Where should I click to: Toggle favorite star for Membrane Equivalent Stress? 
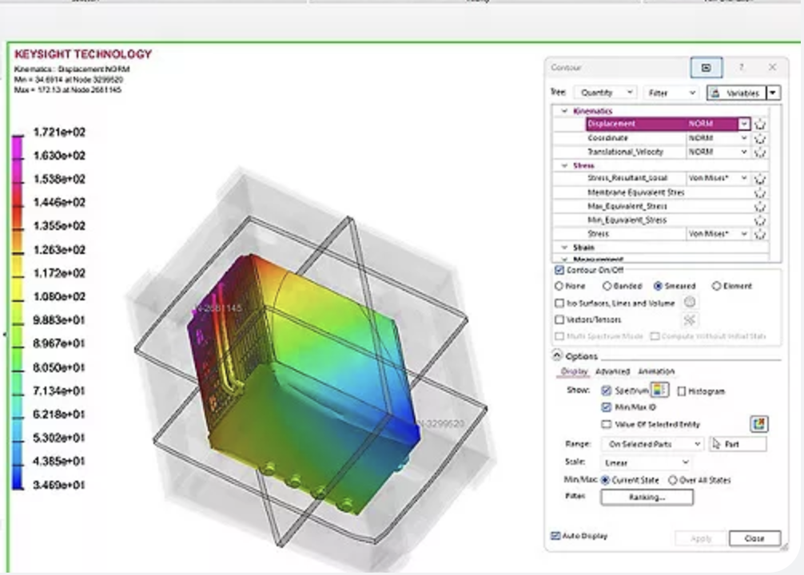point(760,192)
